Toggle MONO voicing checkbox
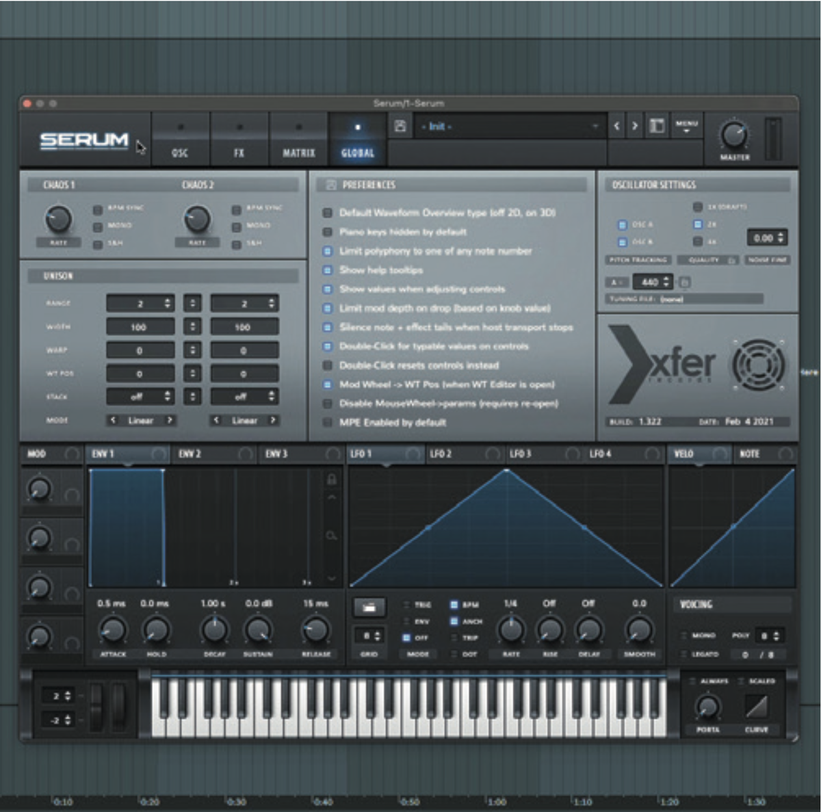This screenshot has height=812, width=821. pyautogui.click(x=684, y=636)
